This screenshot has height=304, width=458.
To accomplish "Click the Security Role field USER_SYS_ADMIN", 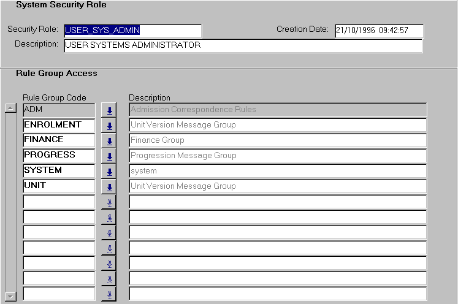I will point(132,31).
